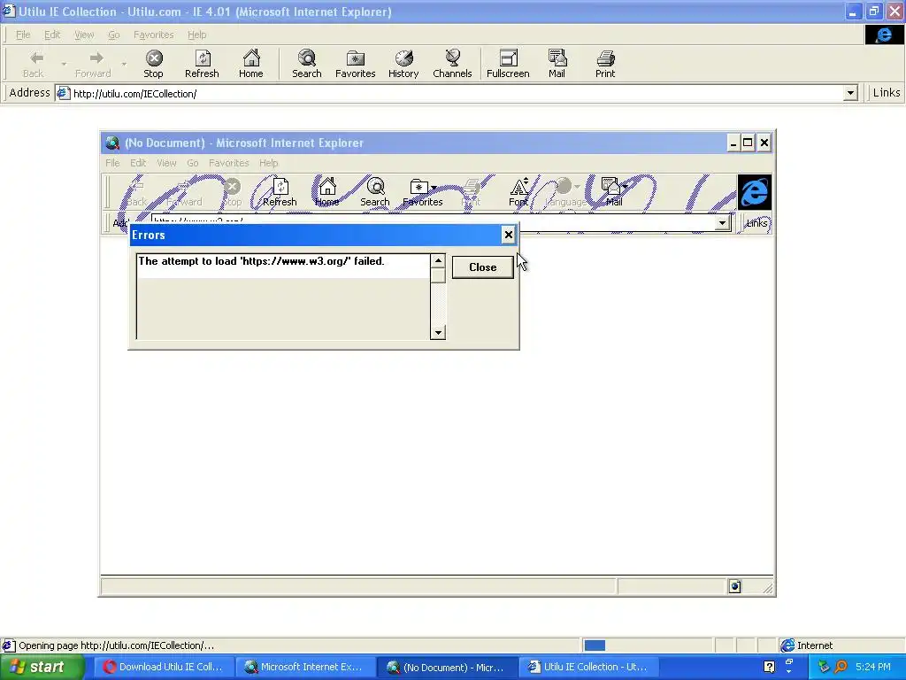Viewport: 906px width, 680px height.
Task: Click the IE throbber logo in IE 4.01 window
Action: [884, 35]
